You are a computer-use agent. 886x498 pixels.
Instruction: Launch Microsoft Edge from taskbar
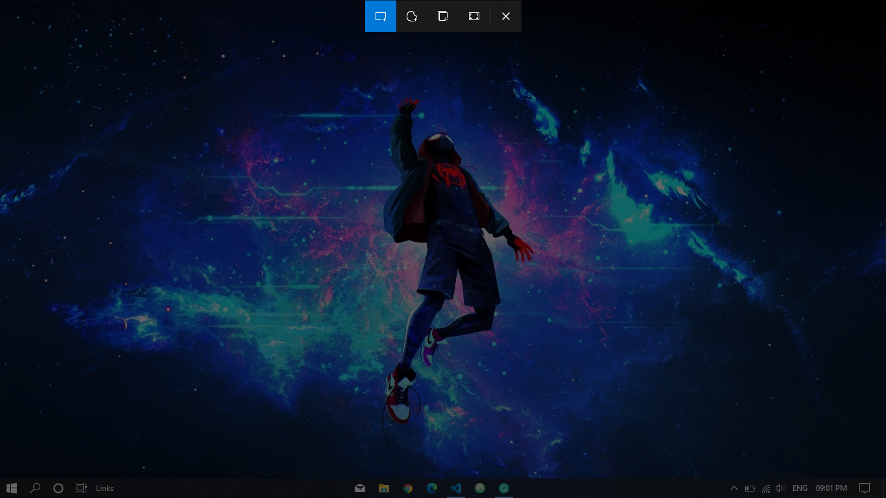tap(432, 488)
